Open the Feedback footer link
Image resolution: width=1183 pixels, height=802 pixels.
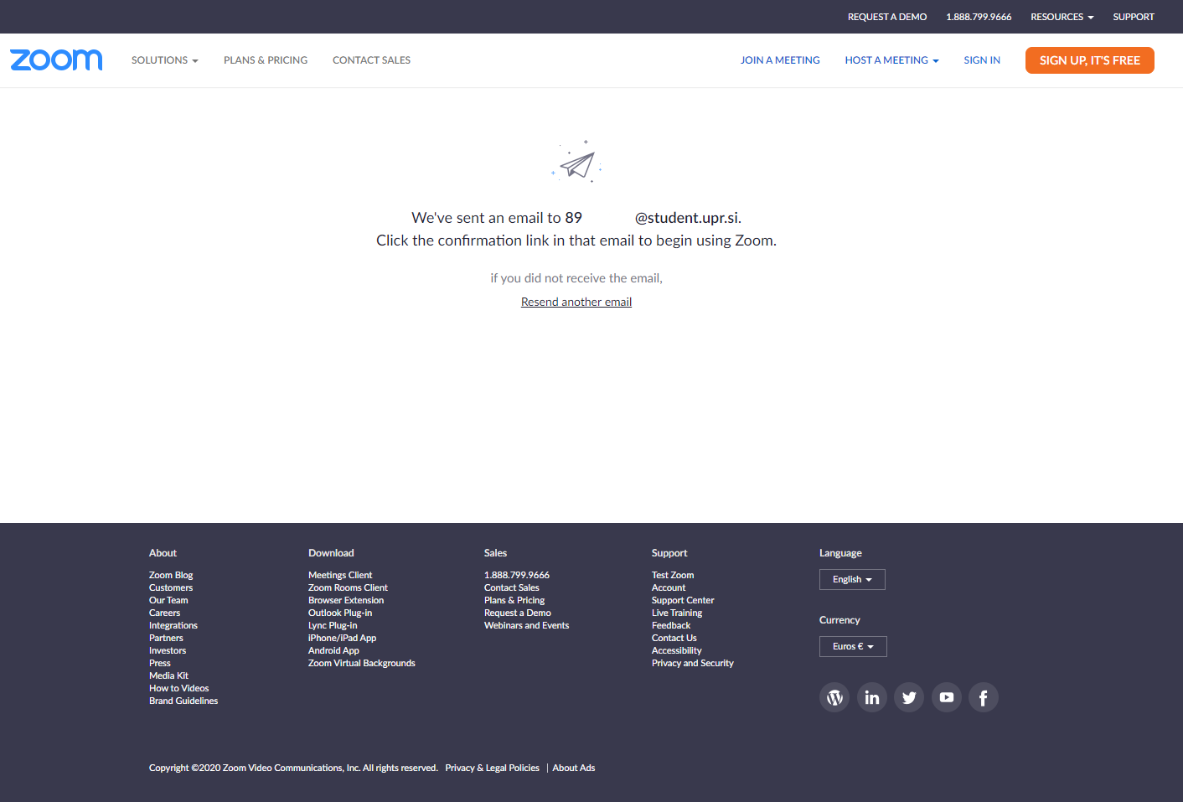[671, 625]
